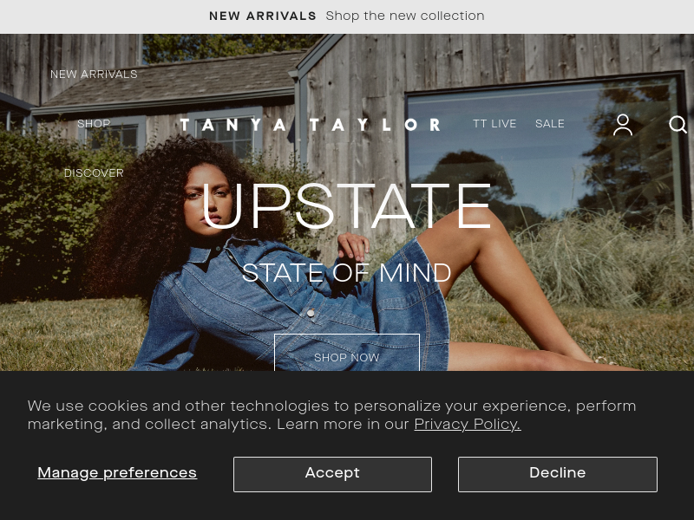The width and height of the screenshot is (694, 520).
Task: Click the SHOP NOW hero button
Action: click(347, 353)
